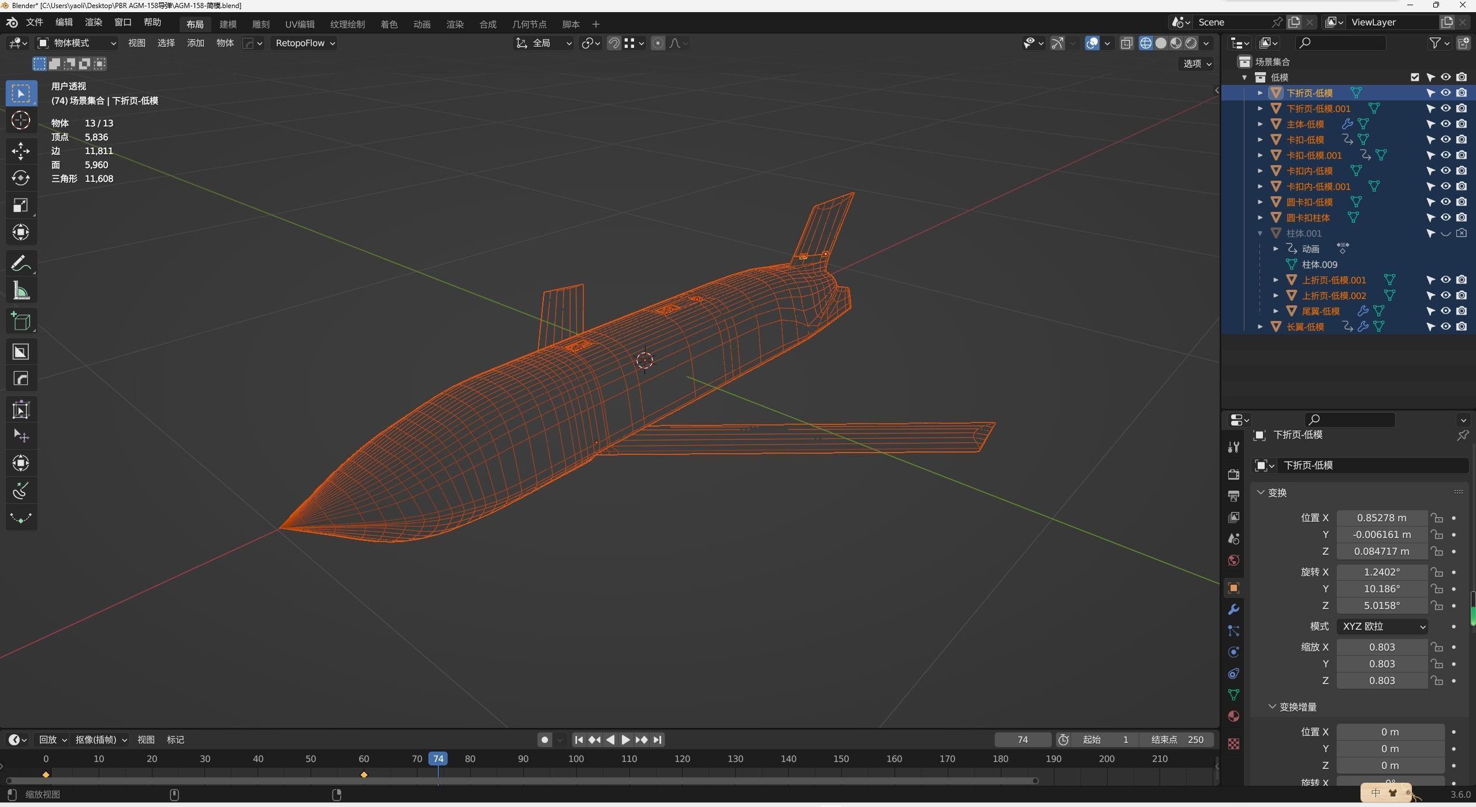This screenshot has height=807, width=1476.
Task: Uncheck the 低模 collection checkbox
Action: [x=1415, y=77]
